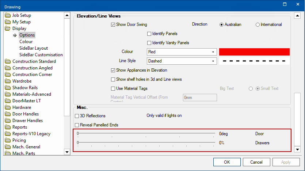Close the Drawing dialog

[298, 4]
